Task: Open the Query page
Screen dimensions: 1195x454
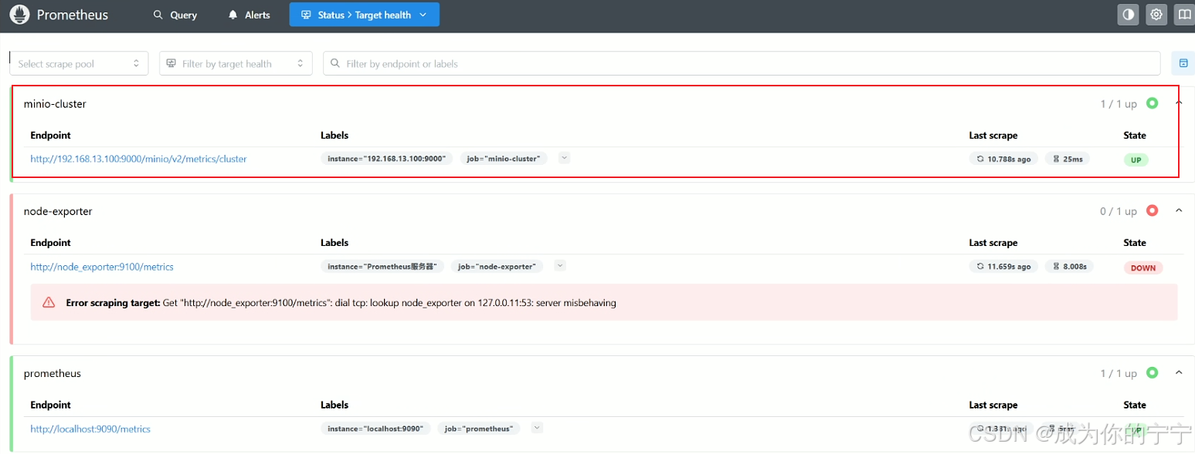Action: [175, 15]
